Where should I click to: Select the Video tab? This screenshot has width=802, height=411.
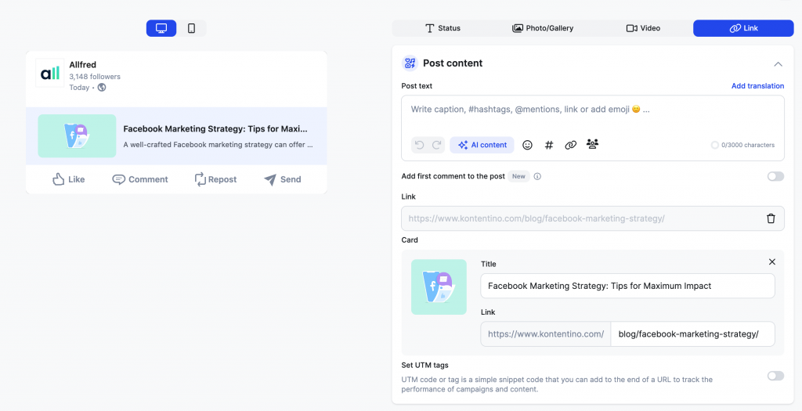643,28
